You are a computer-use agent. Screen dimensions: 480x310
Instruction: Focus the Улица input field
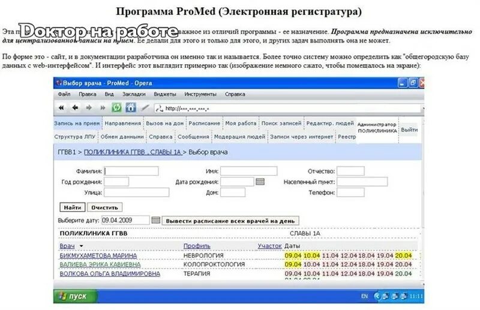pos(137,192)
